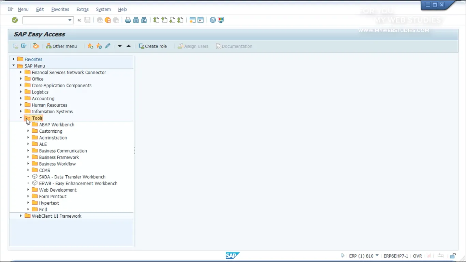Viewport: 466px width, 262px height.
Task: Open the Edit menu
Action: click(40, 9)
